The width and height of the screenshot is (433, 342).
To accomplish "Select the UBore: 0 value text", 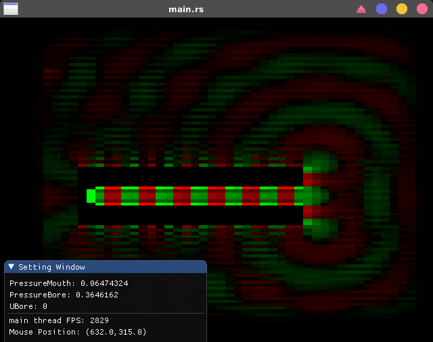I will tap(28, 306).
